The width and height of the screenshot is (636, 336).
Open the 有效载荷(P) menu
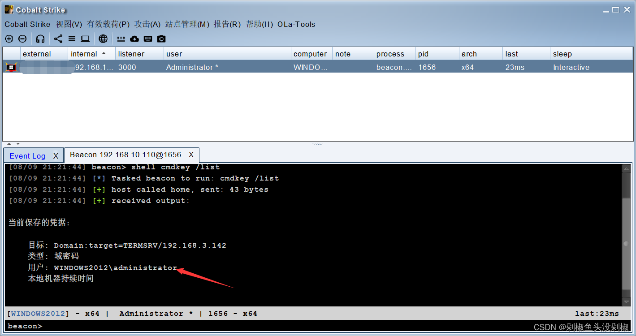coord(108,24)
